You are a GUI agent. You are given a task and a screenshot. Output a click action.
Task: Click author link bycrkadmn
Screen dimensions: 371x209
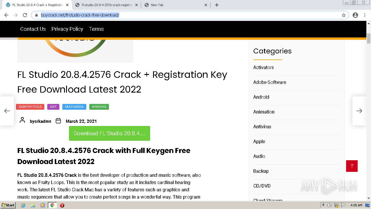tap(41, 121)
